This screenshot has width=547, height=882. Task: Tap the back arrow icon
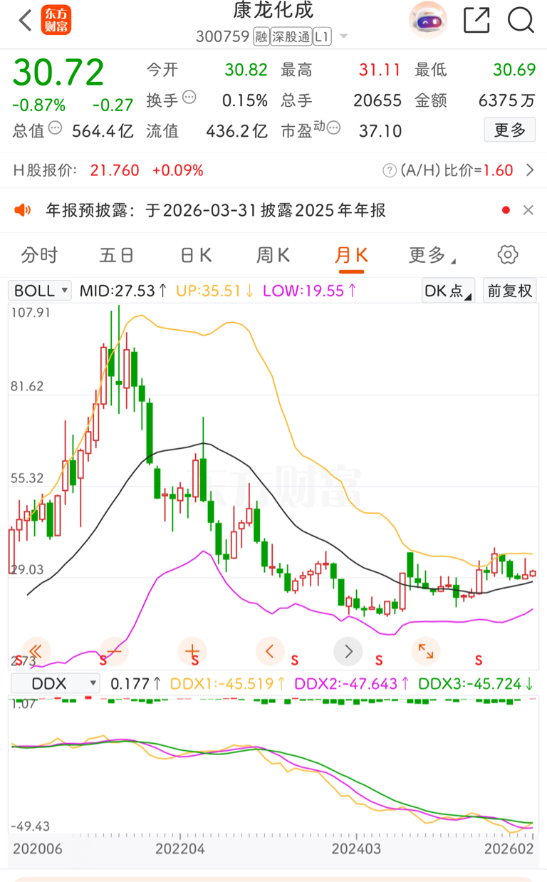click(x=26, y=20)
